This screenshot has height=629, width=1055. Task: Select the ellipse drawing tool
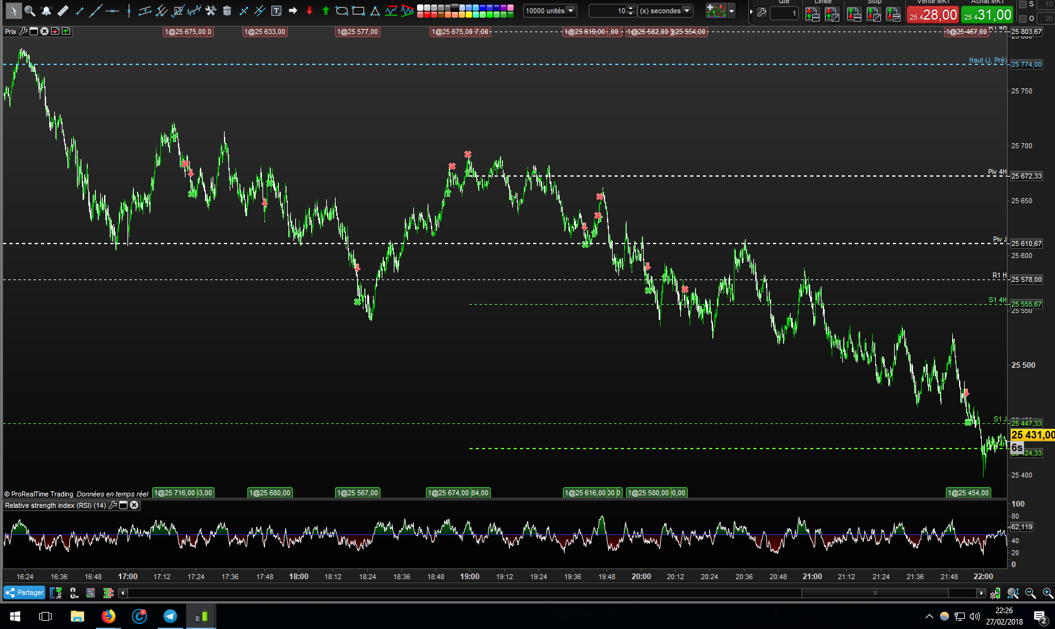tap(342, 11)
